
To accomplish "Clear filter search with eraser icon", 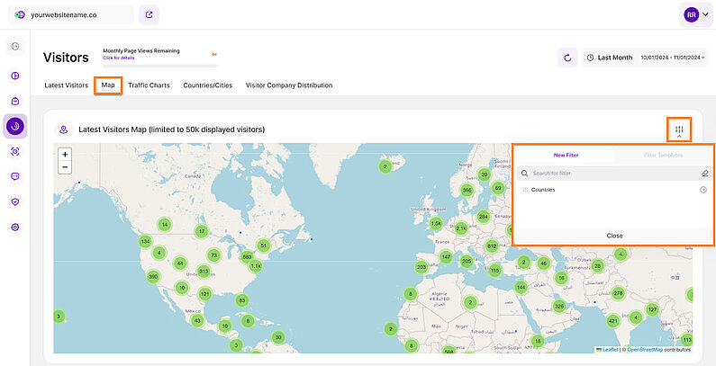I will coord(704,173).
